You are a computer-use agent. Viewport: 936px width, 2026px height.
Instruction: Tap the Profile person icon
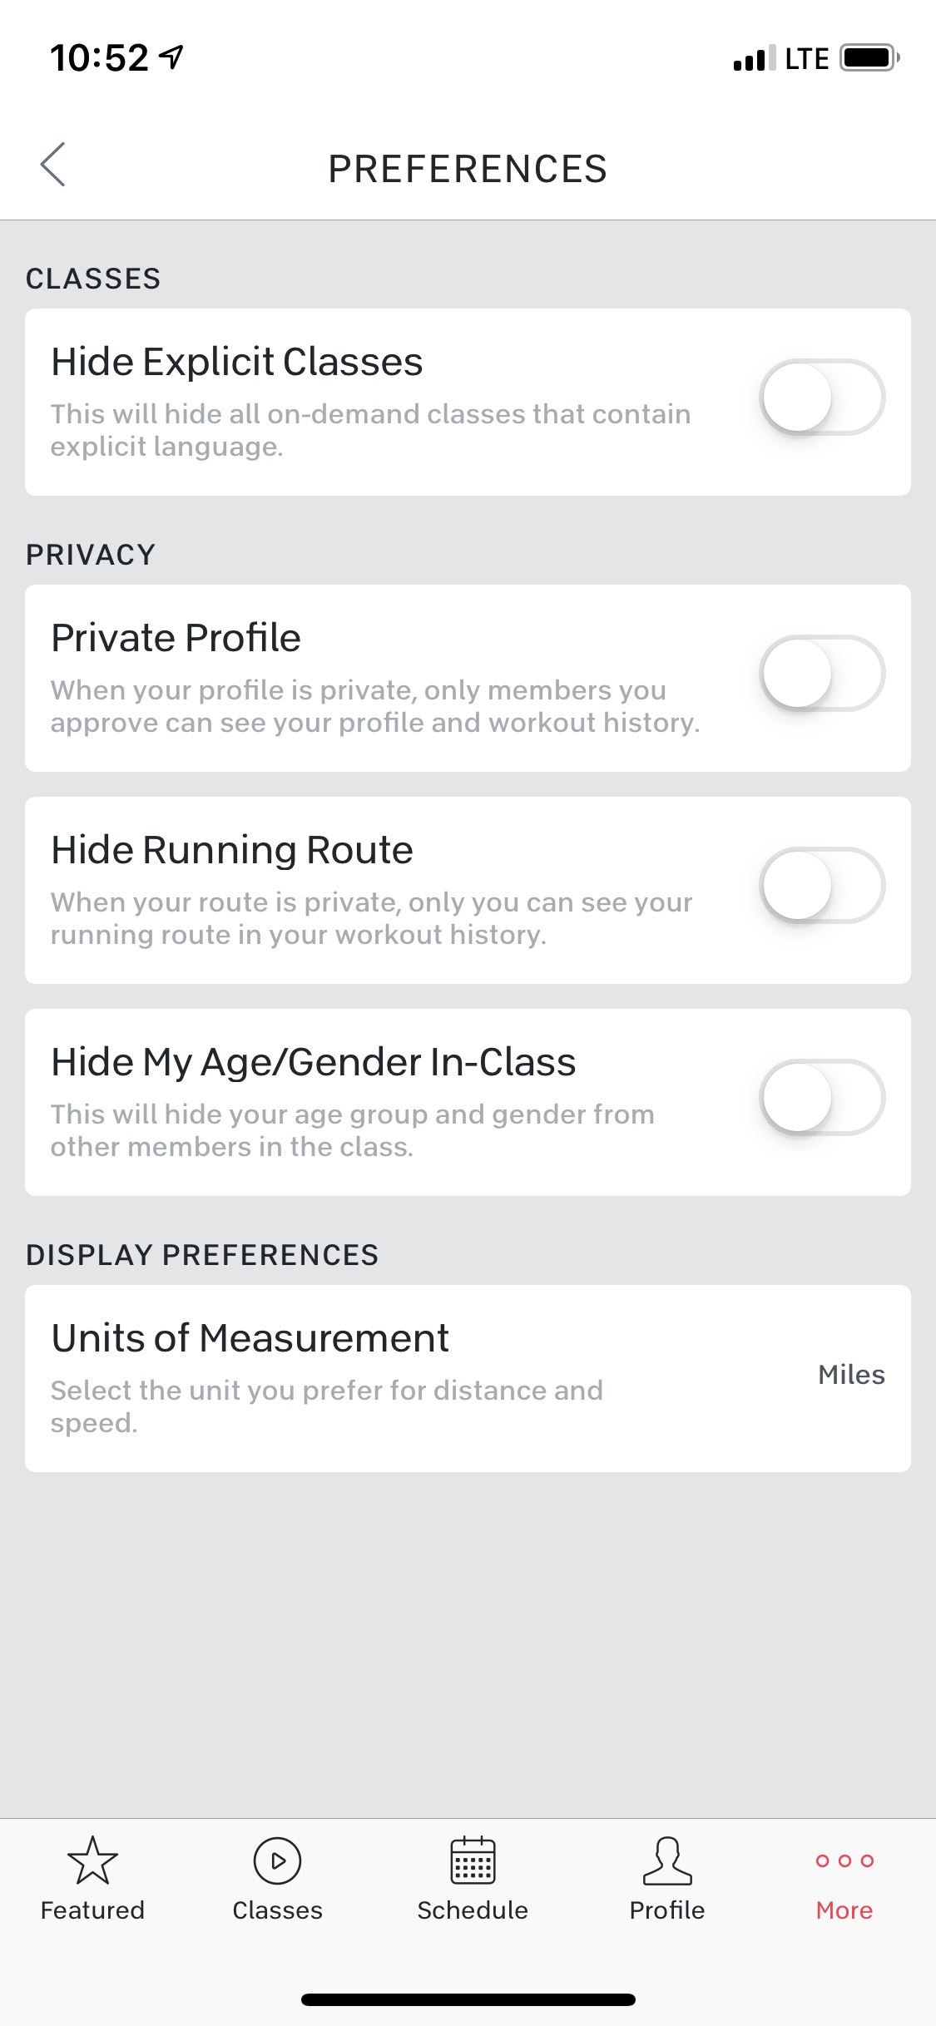(667, 1860)
